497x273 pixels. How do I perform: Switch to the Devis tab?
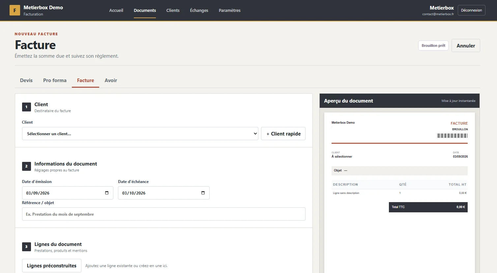tap(26, 80)
